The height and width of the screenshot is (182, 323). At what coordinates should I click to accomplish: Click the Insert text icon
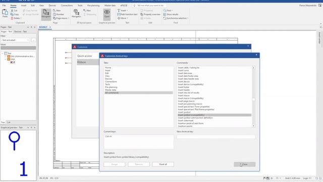[x=119, y=10]
